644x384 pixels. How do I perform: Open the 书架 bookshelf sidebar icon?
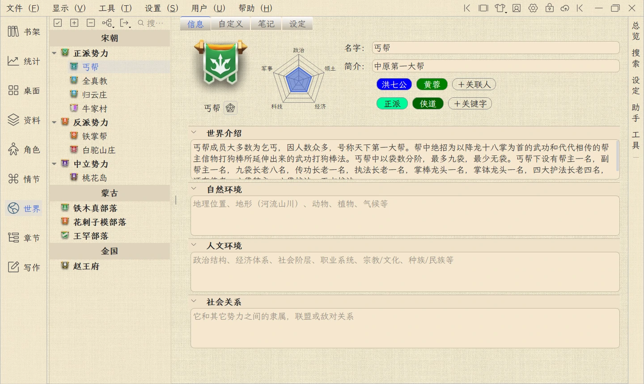tap(24, 32)
